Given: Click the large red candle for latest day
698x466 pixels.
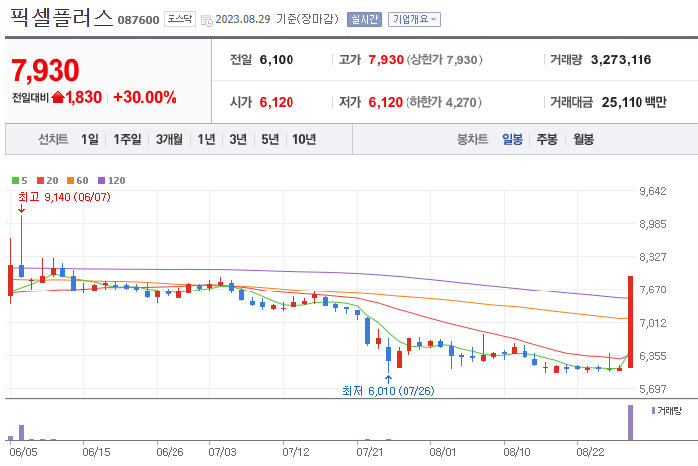Looking at the screenshot, I should coord(630,321).
